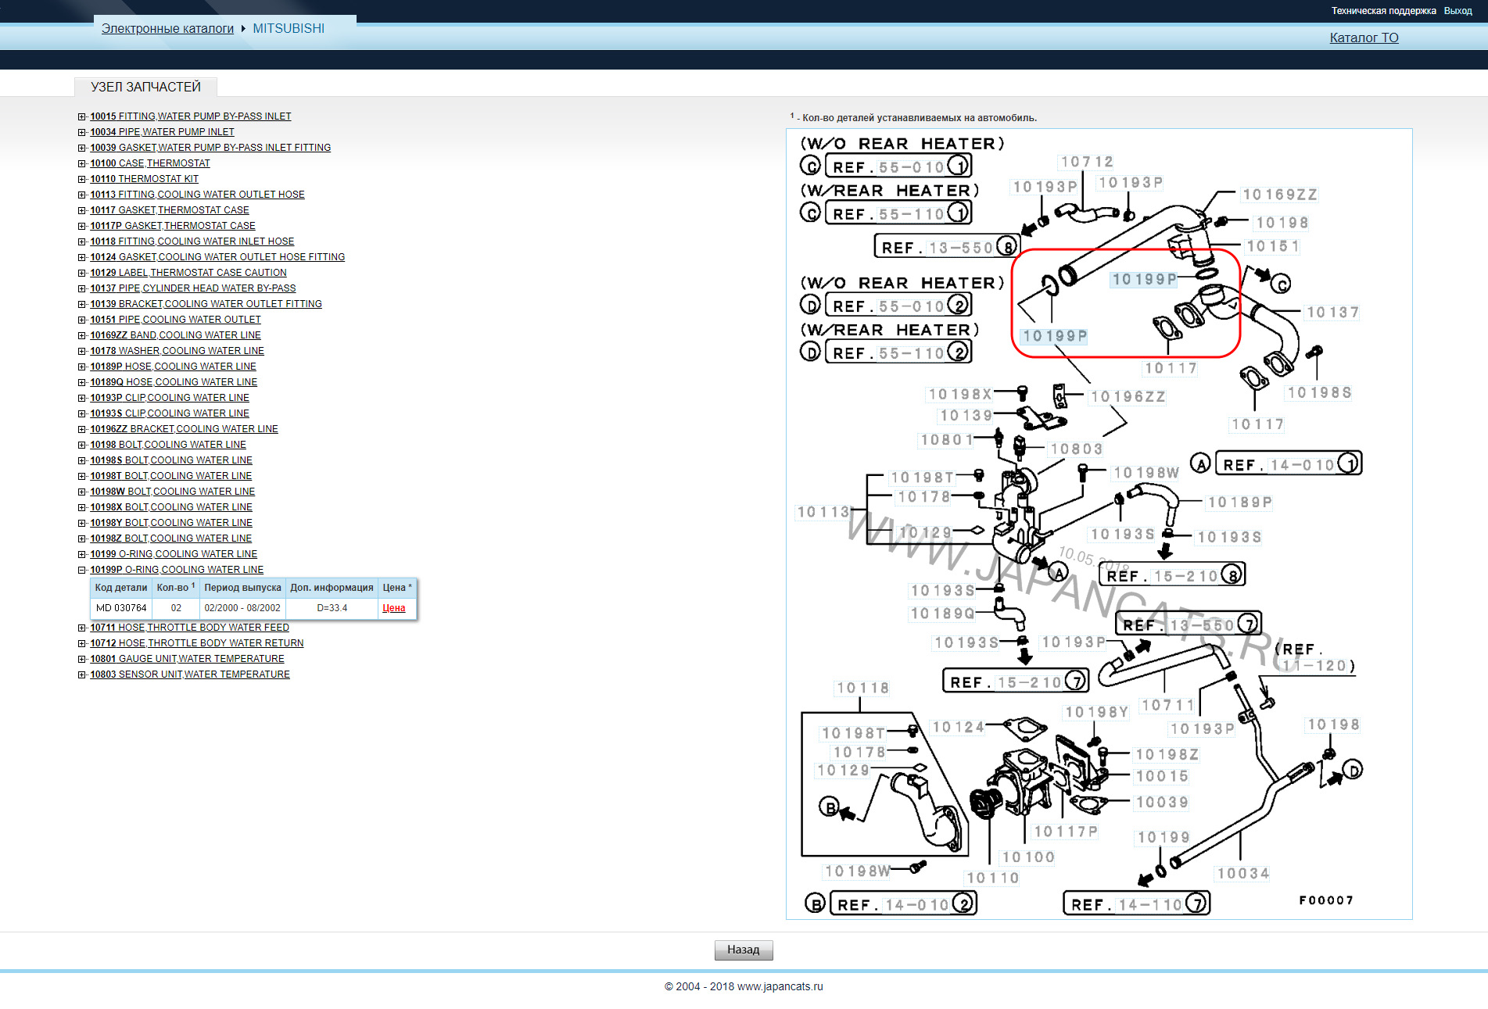Select the 10189Q callout in the diagram
Screen dimensions: 1488x1009
coord(943,614)
